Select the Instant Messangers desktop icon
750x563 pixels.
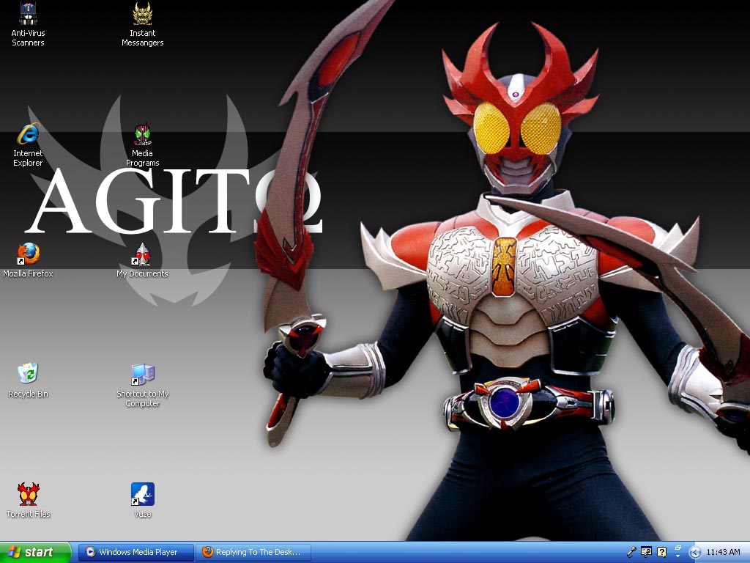tap(143, 24)
